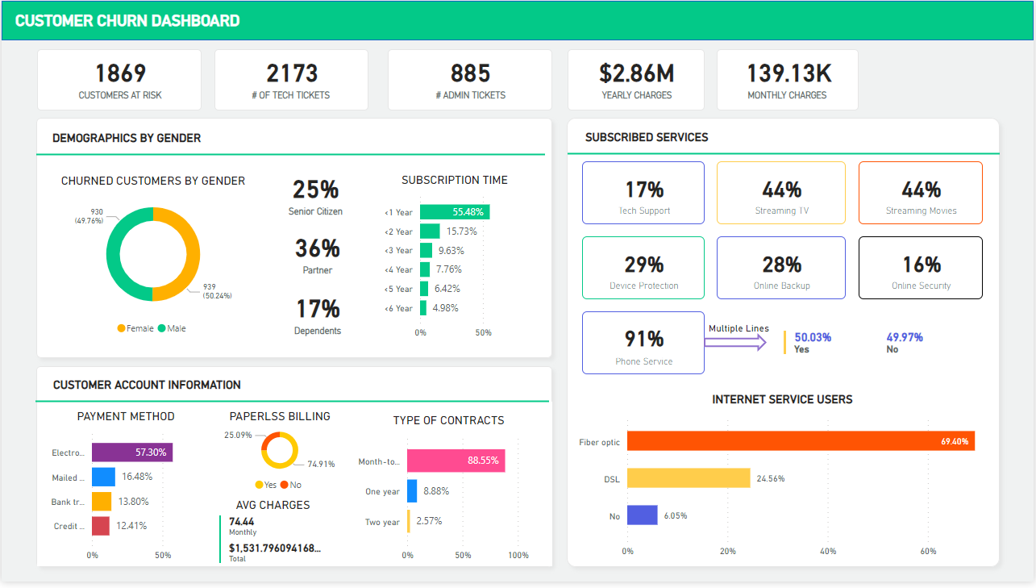Click the Yearly Charges $2.86M card
This screenshot has height=588, width=1036.
pyautogui.click(x=635, y=80)
